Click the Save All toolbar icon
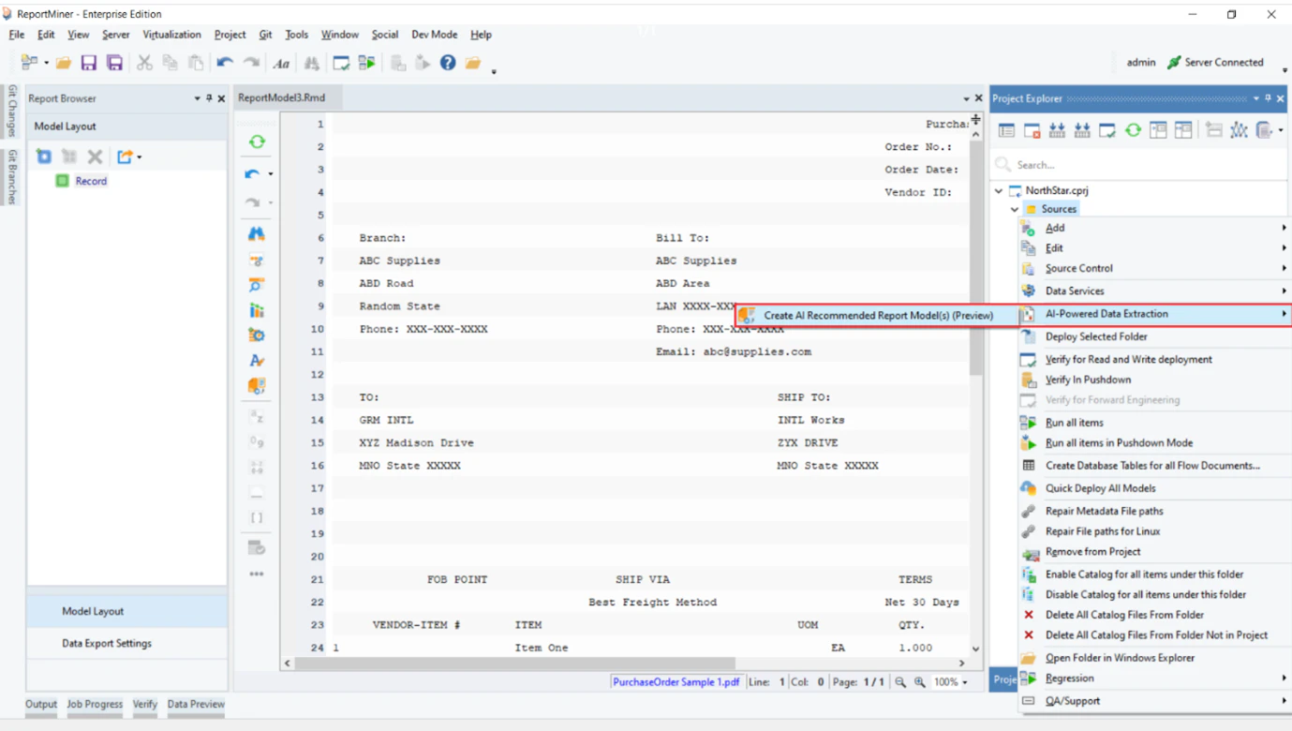 (113, 62)
